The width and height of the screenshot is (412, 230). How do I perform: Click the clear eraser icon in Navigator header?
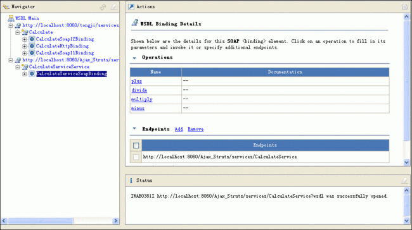tap(113, 7)
